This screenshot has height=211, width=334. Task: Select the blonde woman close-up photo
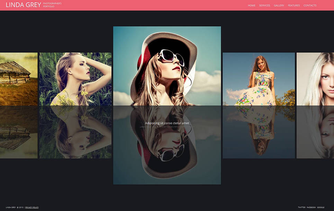(315, 79)
